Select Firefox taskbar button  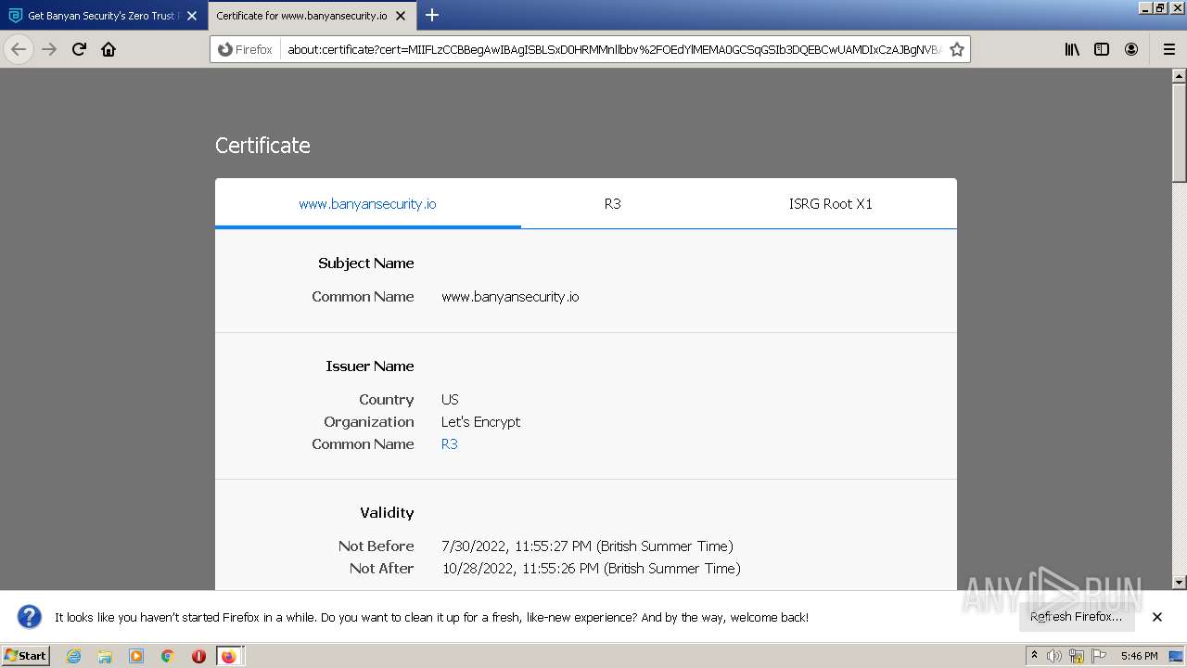229,656
